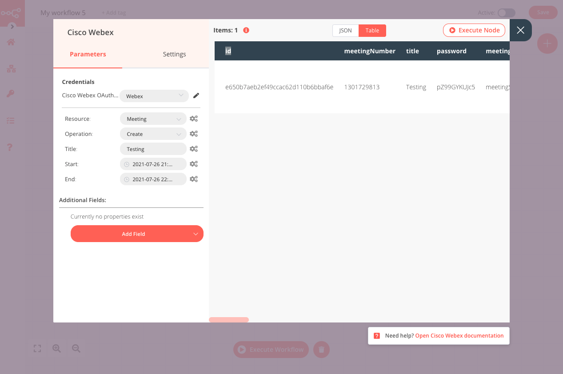Open the gears options next to Start

click(x=193, y=164)
